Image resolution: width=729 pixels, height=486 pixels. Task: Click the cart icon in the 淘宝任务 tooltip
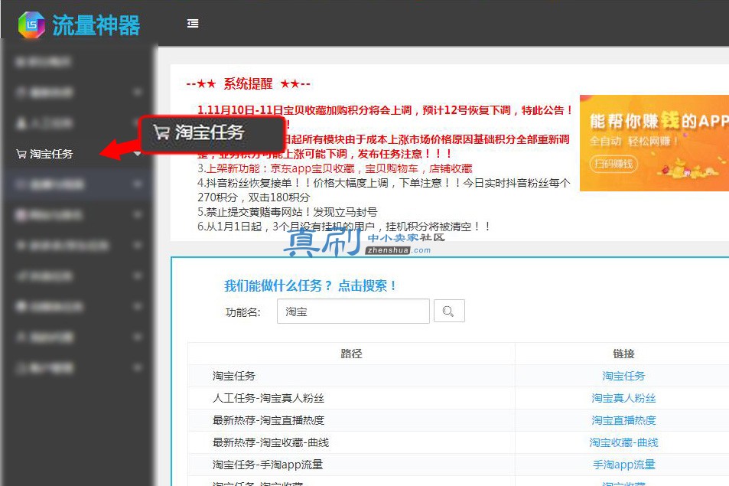(x=162, y=132)
